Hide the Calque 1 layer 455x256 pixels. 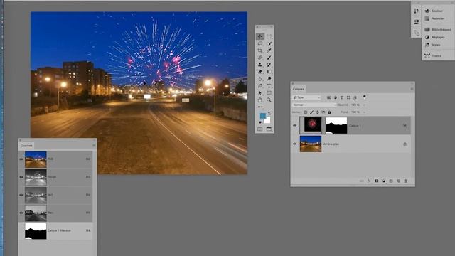point(295,125)
